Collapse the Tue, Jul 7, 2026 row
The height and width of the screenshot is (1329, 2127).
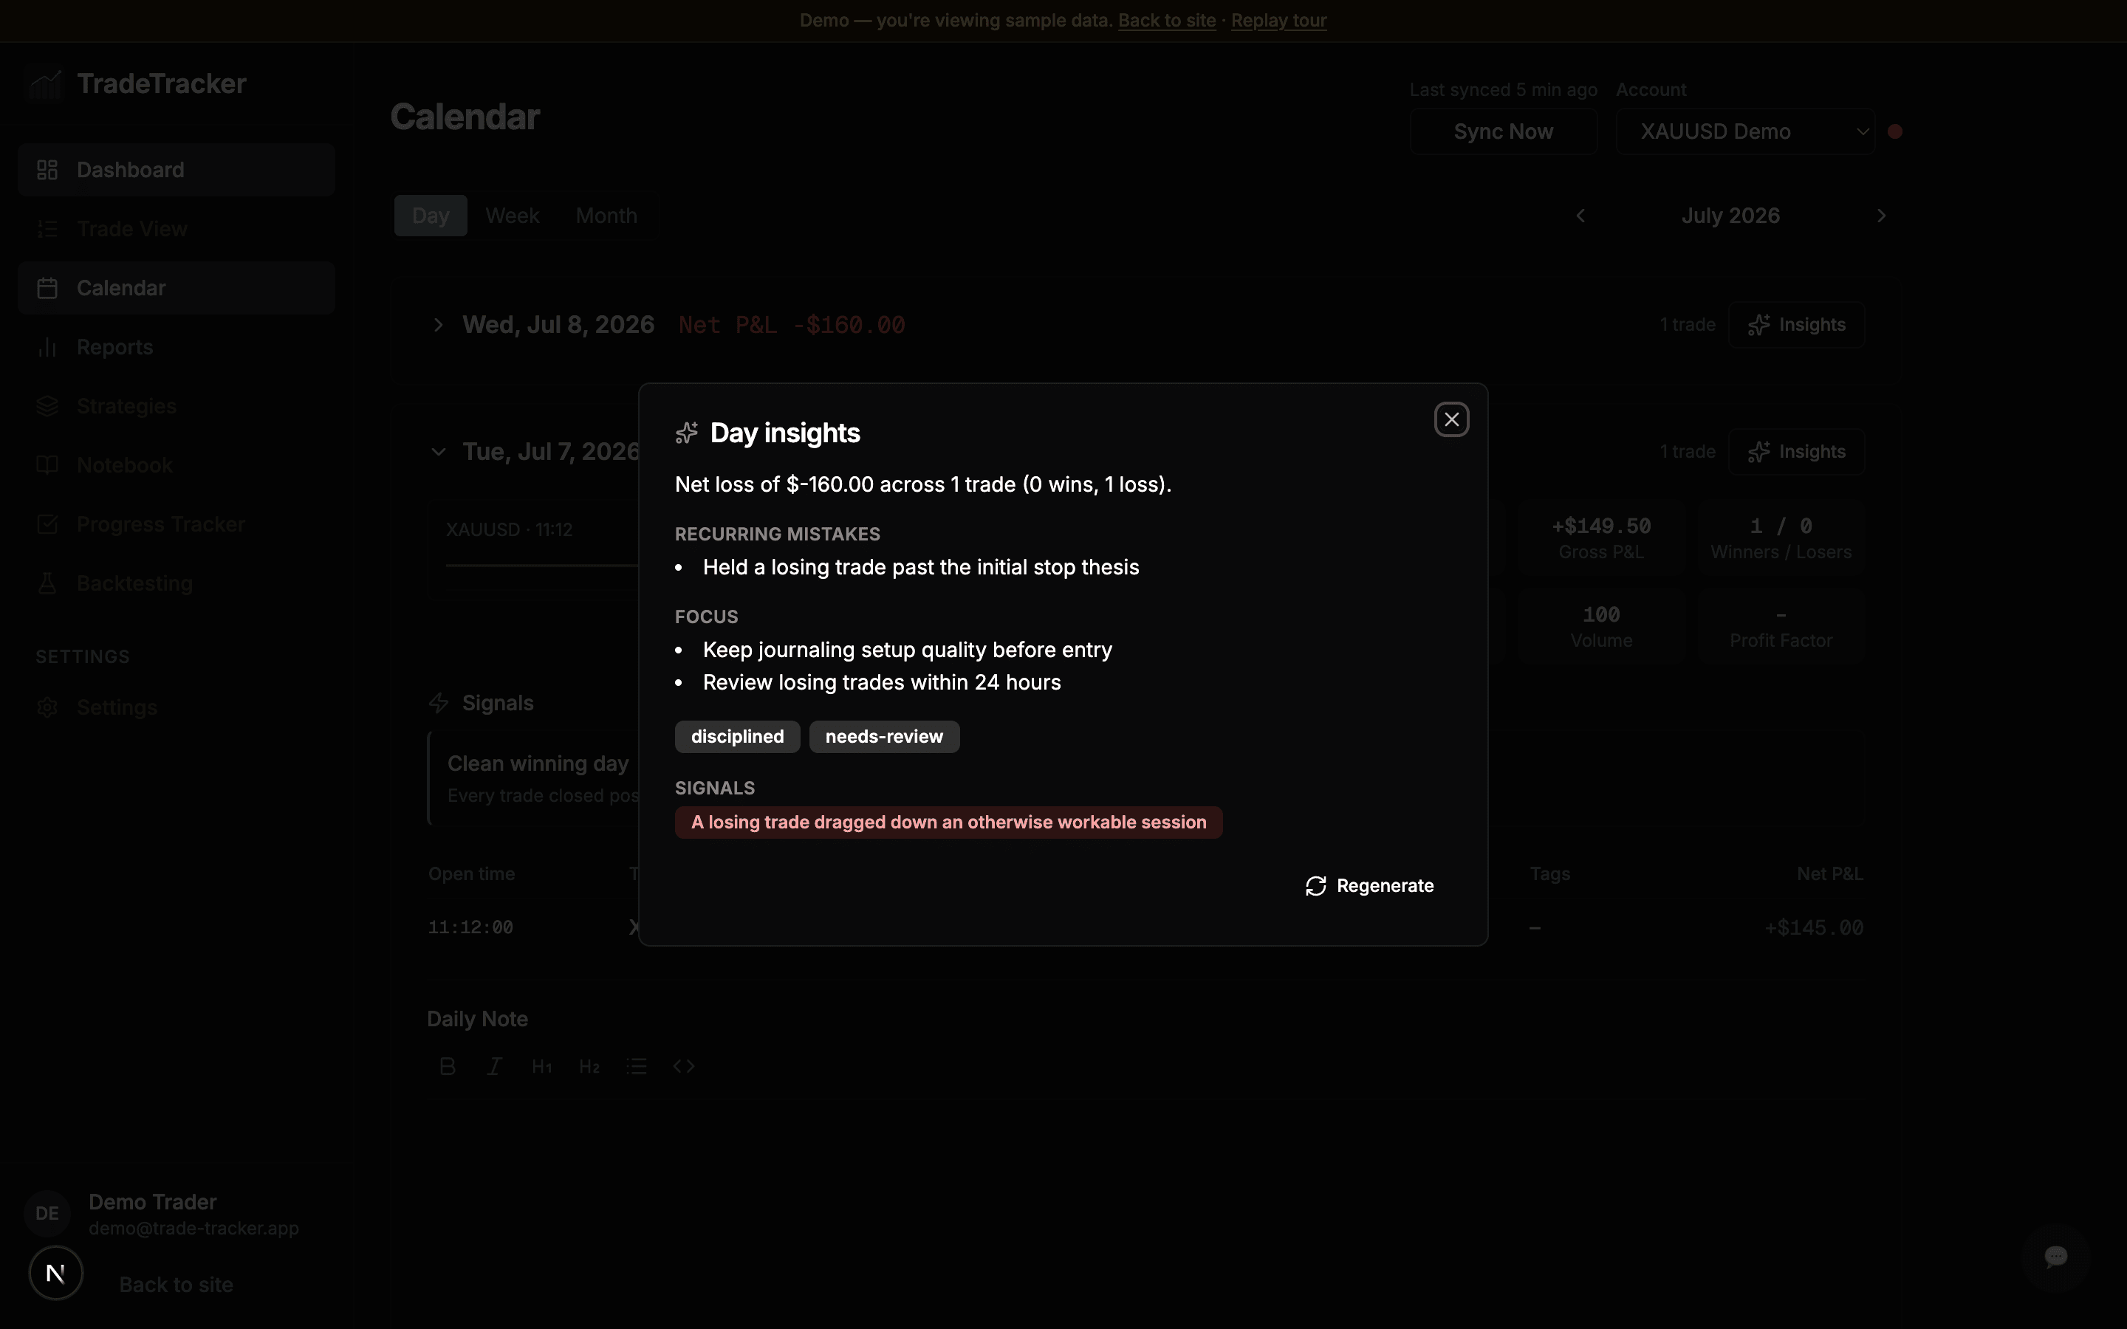click(438, 452)
